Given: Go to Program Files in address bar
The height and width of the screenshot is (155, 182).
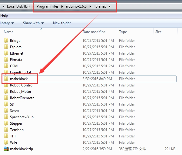Looking at the screenshot, I should coord(48,6).
